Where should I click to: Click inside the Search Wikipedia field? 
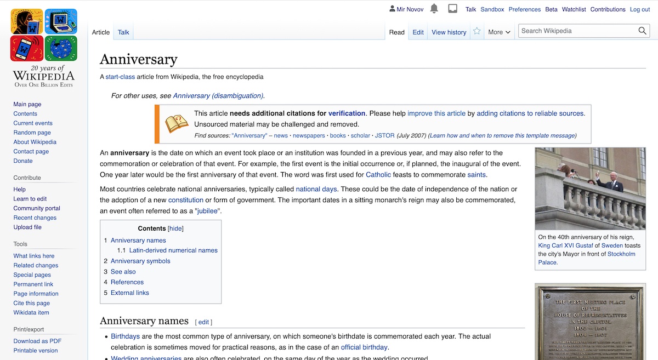[576, 31]
